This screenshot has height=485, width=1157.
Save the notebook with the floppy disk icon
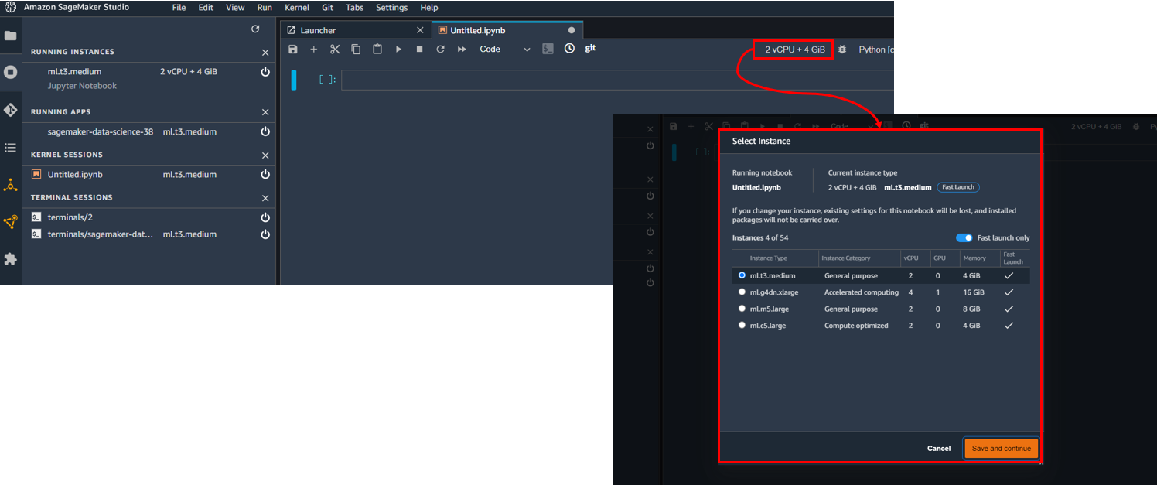(292, 49)
